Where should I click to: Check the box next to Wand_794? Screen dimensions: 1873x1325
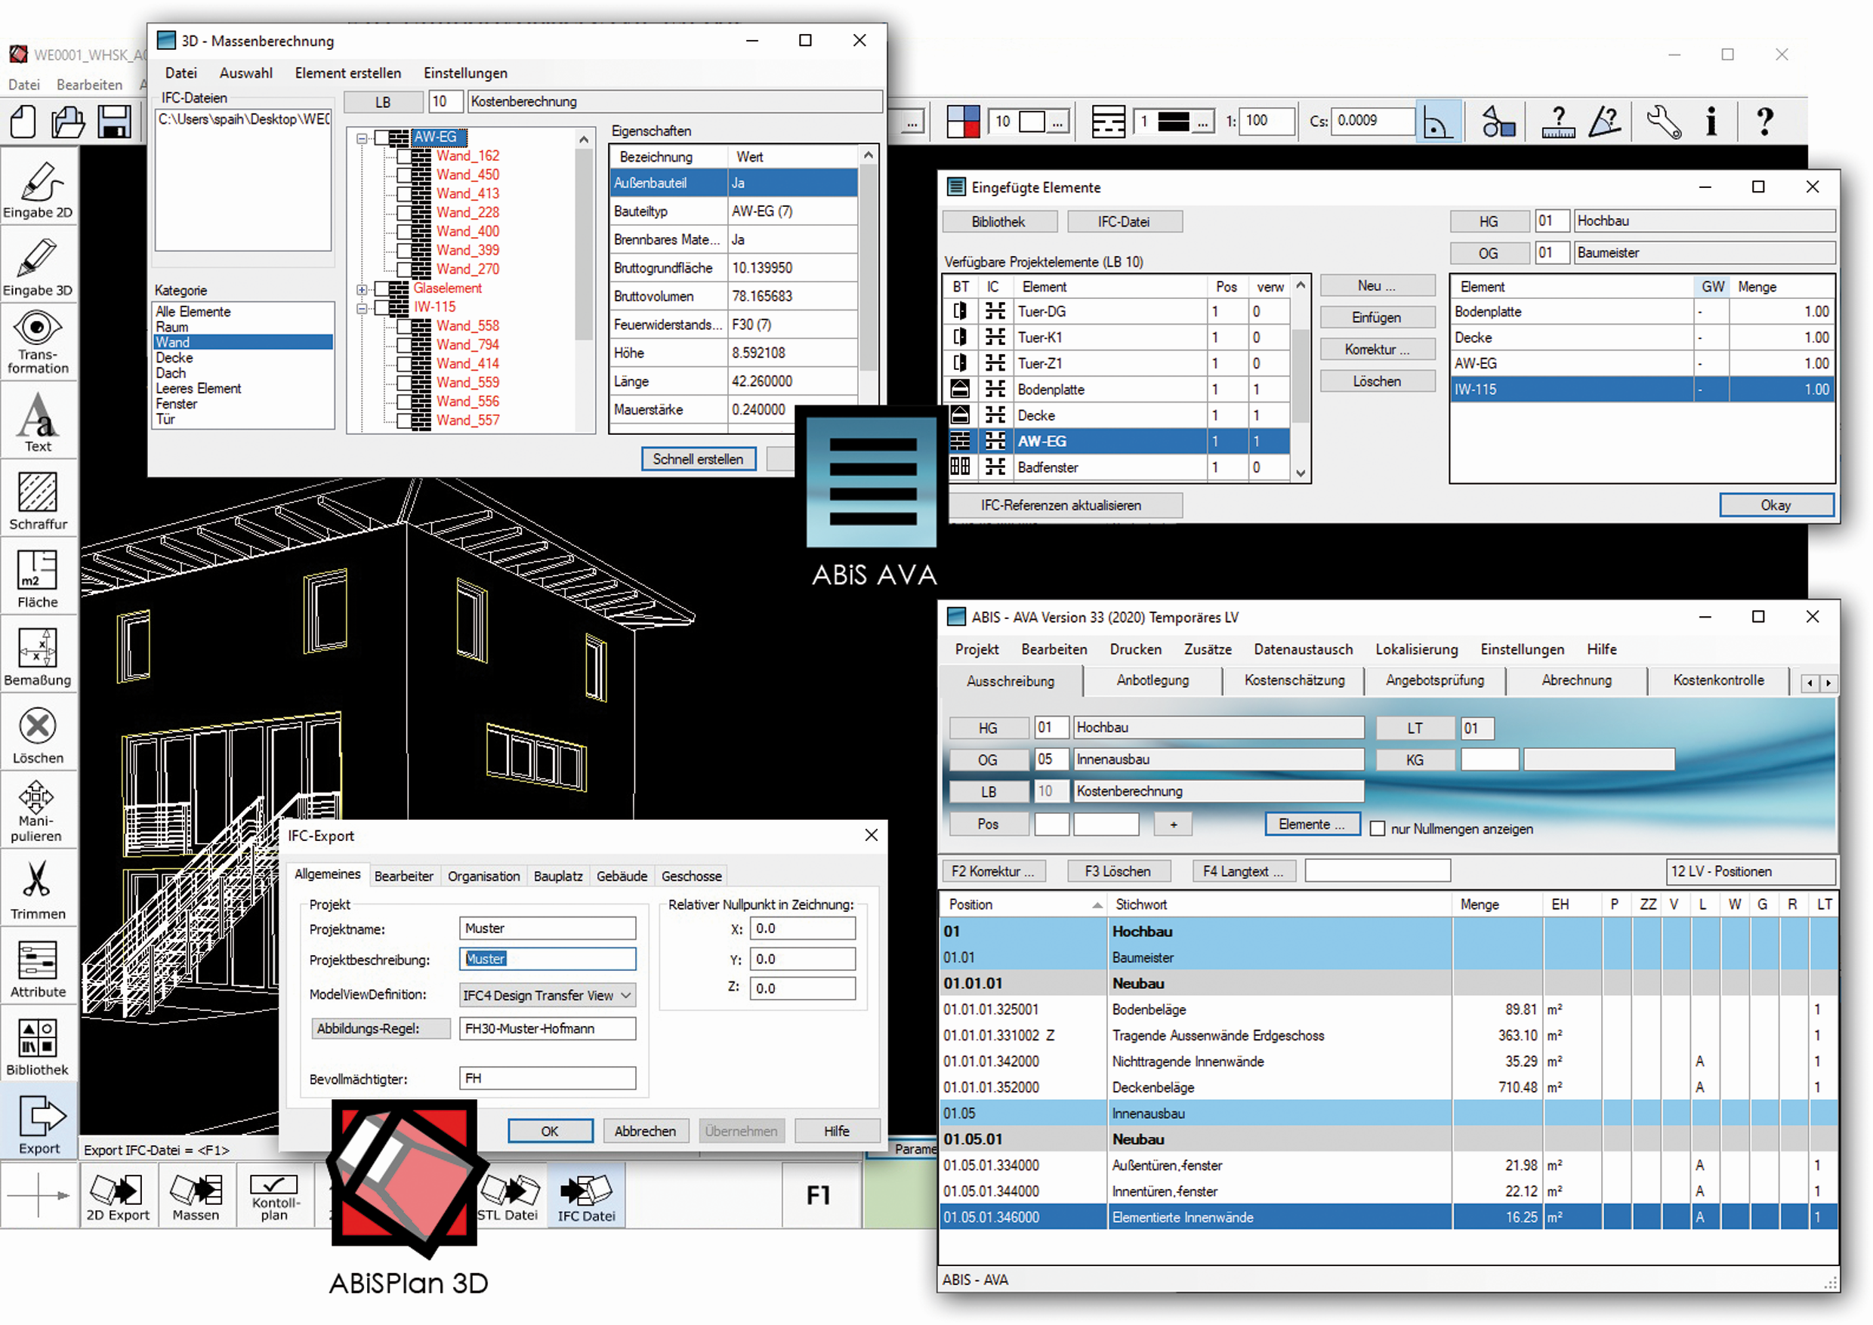tap(404, 344)
